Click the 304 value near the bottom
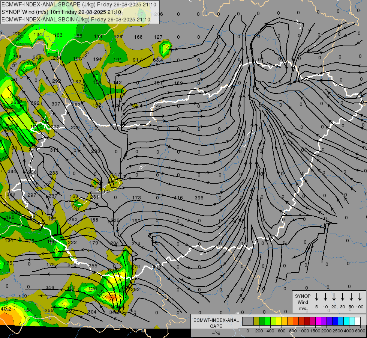This screenshot has width=367, height=338. click(x=92, y=312)
